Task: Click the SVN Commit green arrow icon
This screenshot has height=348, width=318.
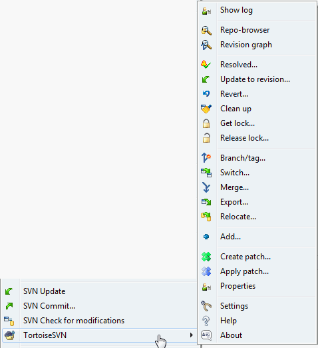Action: [9, 306]
